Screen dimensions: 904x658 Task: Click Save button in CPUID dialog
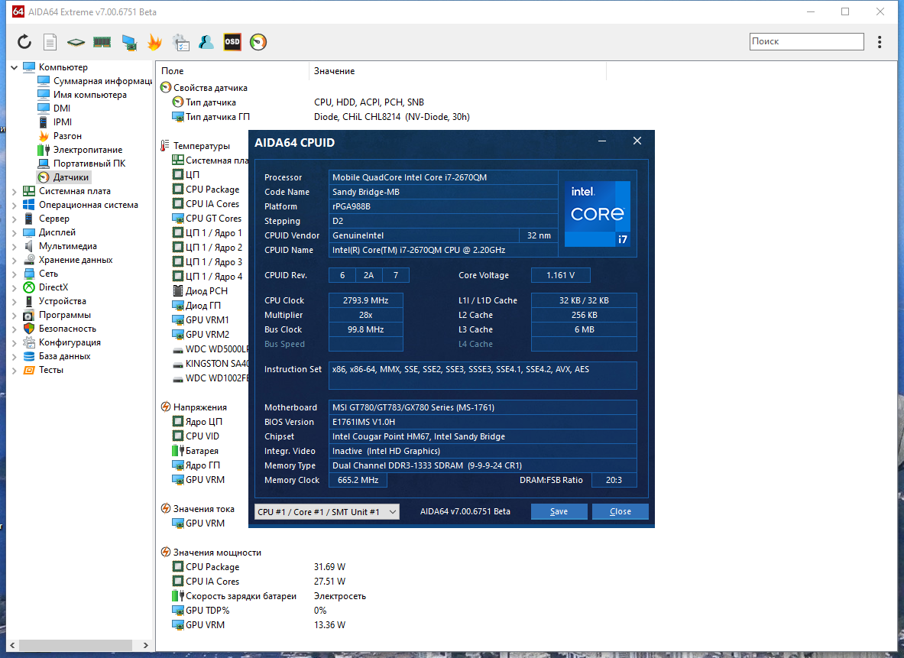coord(559,511)
